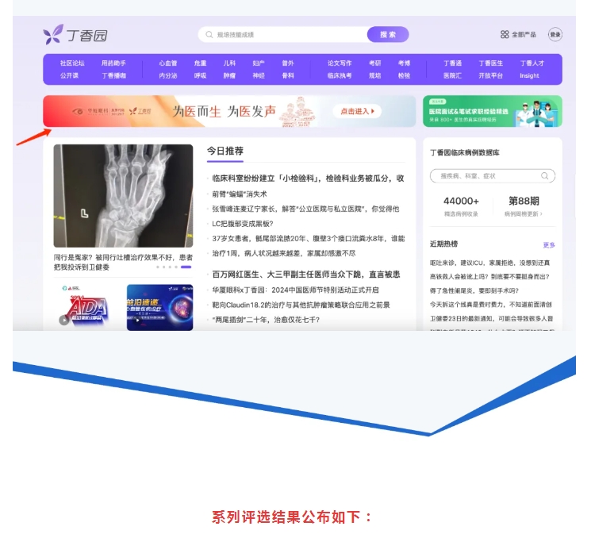Open the 前沿速递 thumbnail
The image size is (591, 534).
[159, 307]
